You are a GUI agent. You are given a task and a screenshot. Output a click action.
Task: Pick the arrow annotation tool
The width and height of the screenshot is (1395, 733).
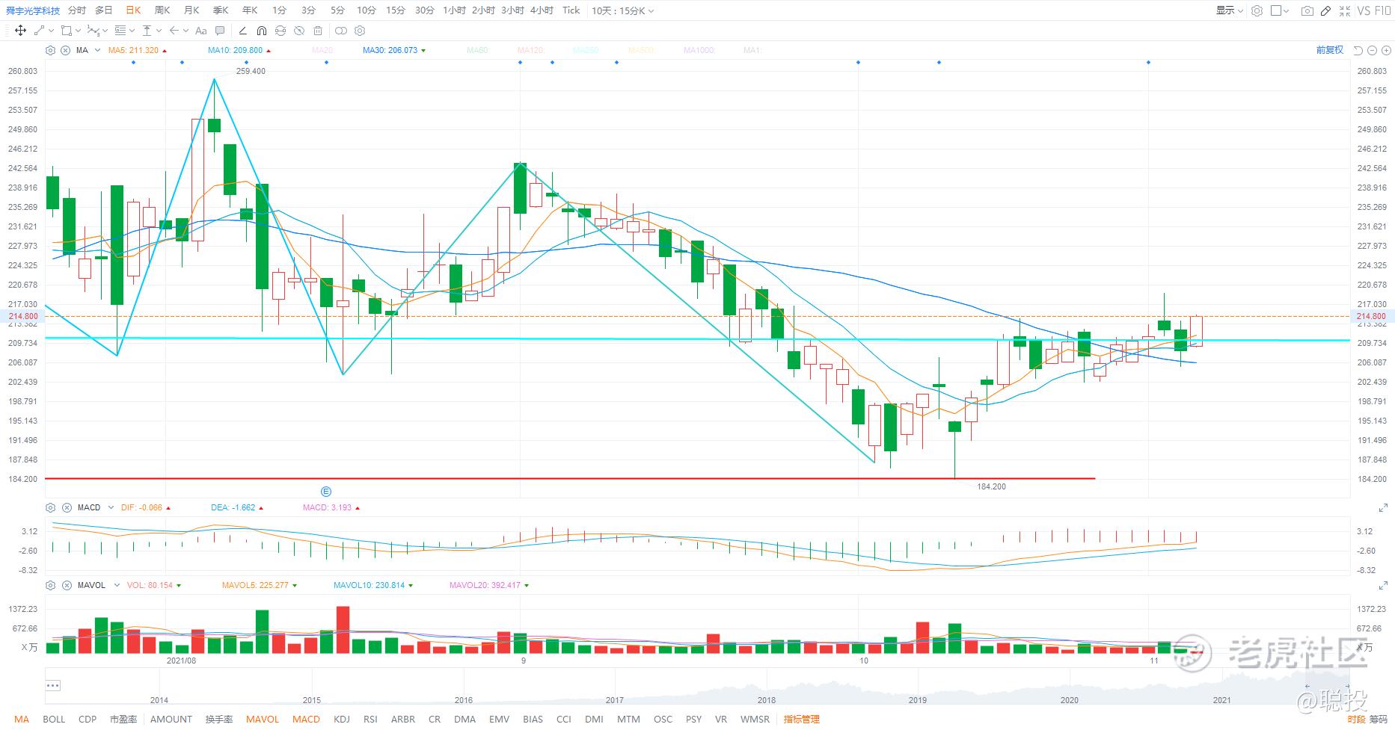click(x=174, y=31)
